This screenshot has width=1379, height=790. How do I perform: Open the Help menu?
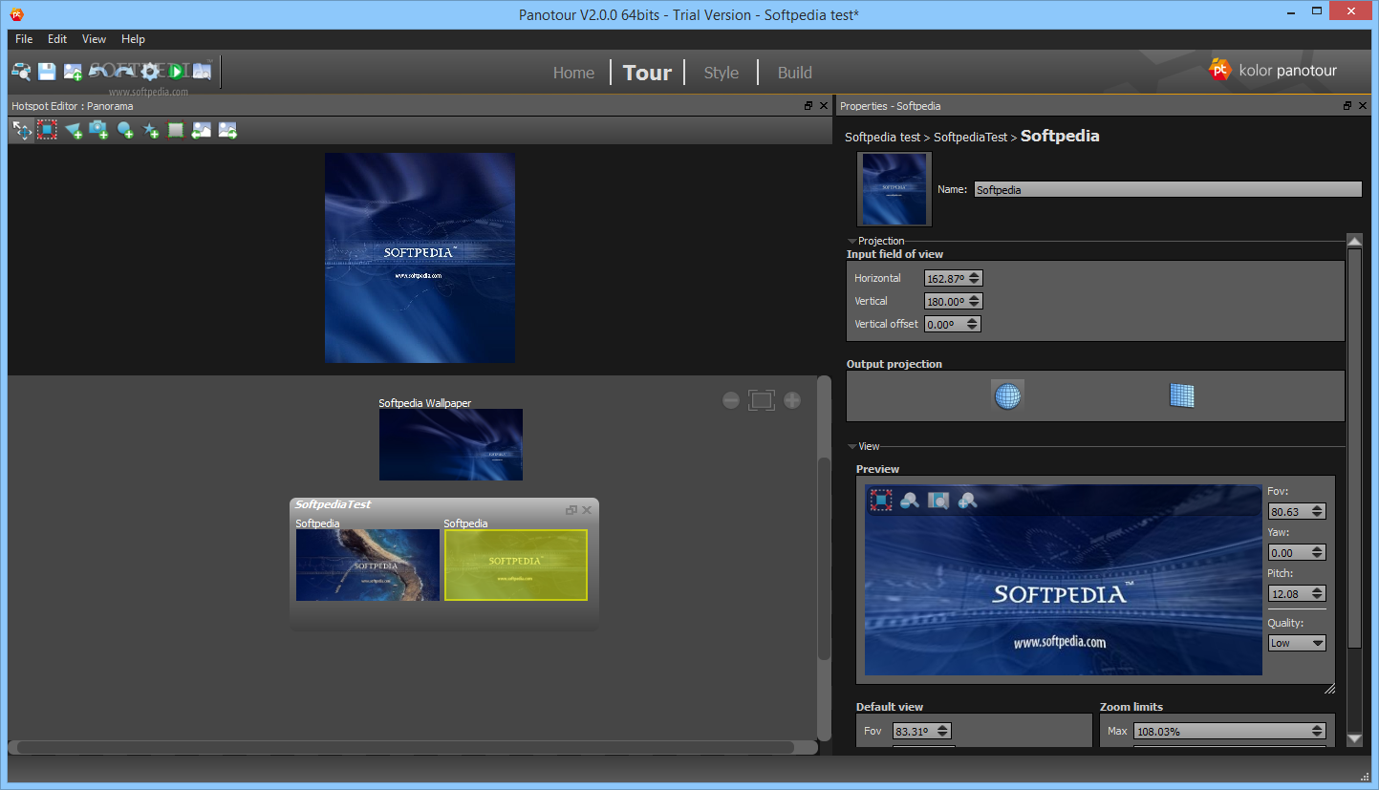(x=133, y=39)
